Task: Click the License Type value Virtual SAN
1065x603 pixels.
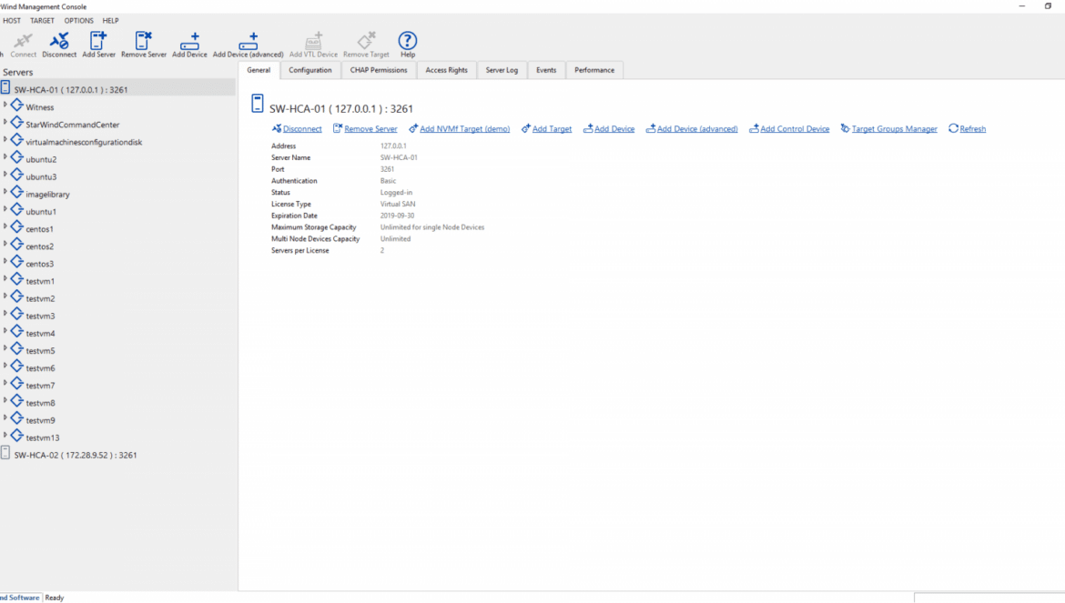Action: [398, 204]
